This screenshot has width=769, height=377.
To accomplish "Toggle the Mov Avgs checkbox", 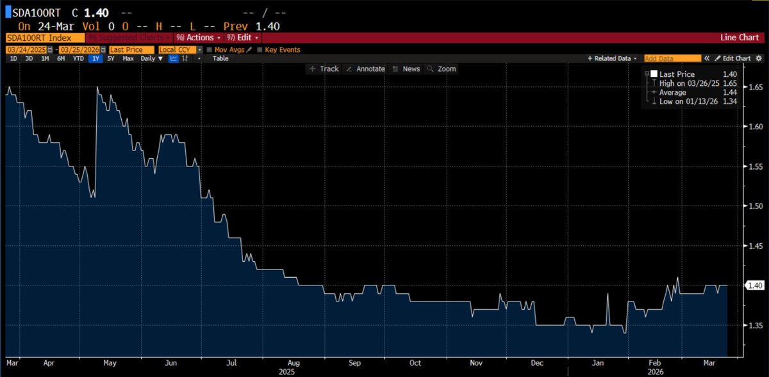I will click(x=210, y=50).
